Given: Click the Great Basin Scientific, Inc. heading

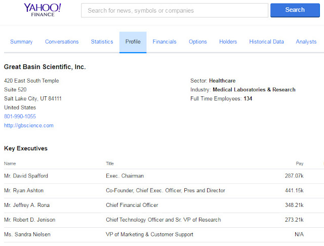Looking at the screenshot, I should (x=45, y=66).
